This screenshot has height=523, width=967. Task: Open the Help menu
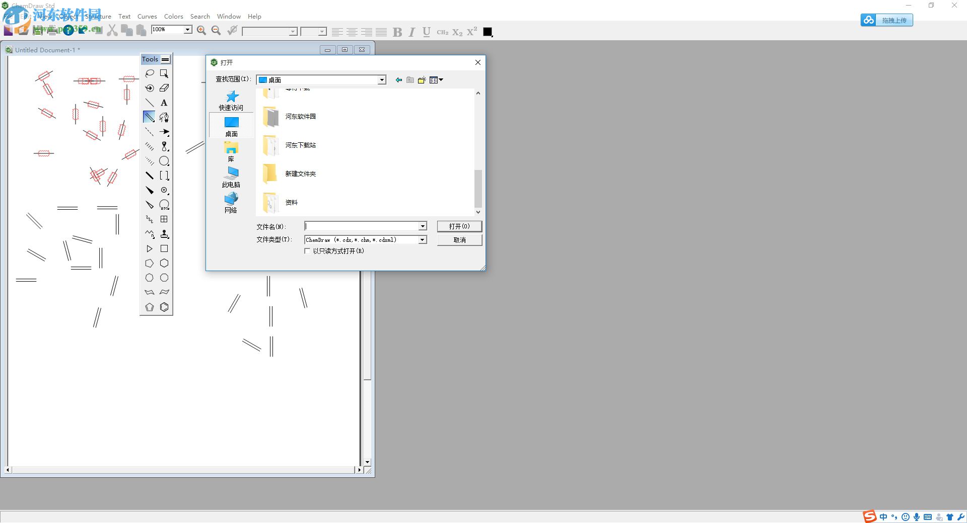coord(254,17)
